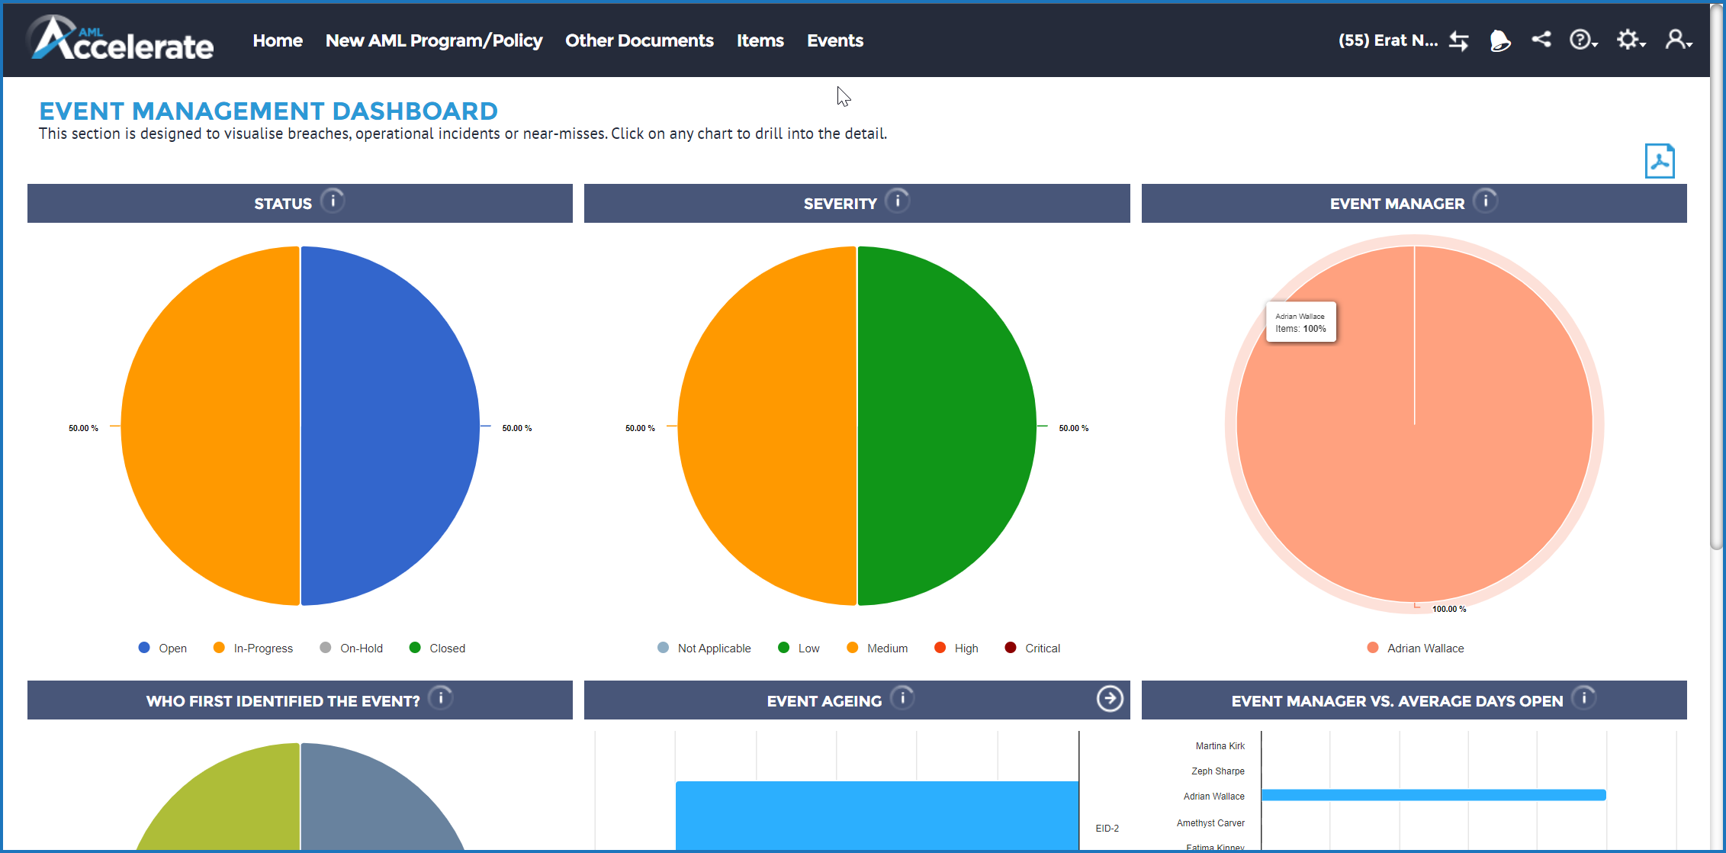Click info icon beside WHO FIRST IDENTIFIED THE EVENT
This screenshot has width=1726, height=853.
pos(441,698)
